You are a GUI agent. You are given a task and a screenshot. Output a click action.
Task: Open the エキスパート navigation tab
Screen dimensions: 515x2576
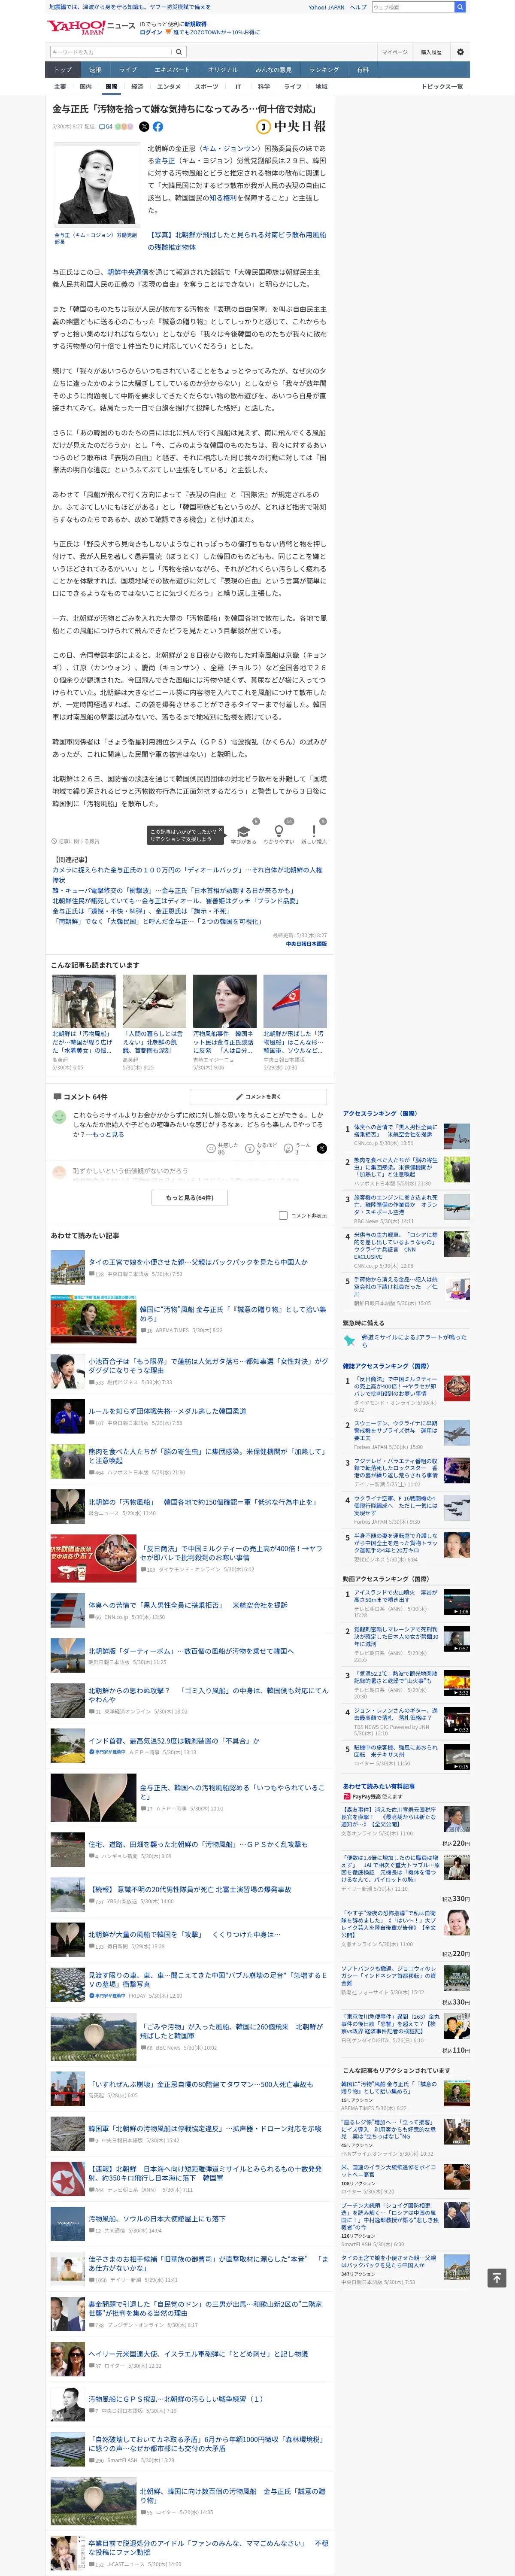172,70
